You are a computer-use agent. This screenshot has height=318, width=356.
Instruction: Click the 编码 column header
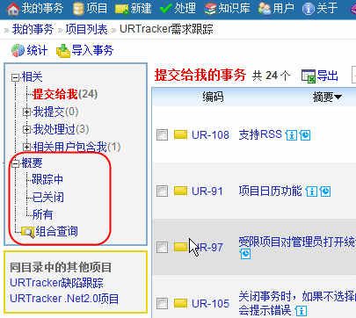[213, 97]
